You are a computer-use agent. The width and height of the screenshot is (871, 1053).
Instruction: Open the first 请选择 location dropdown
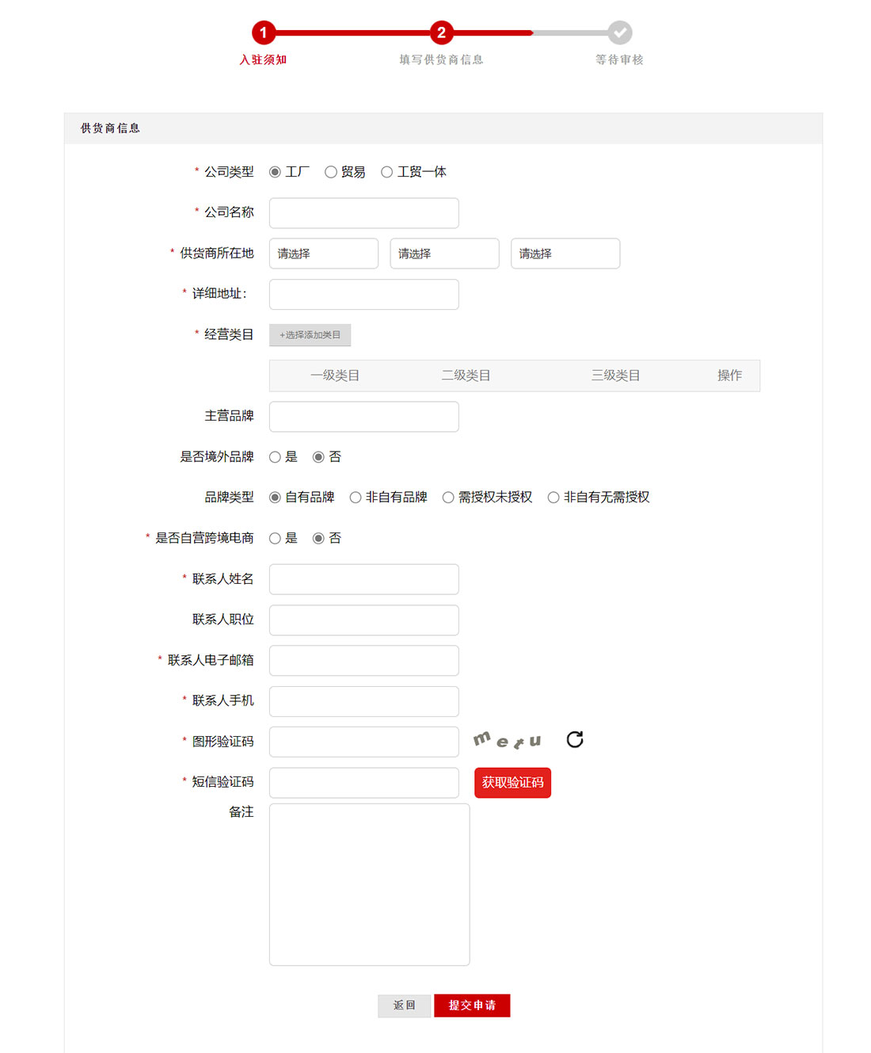point(323,254)
